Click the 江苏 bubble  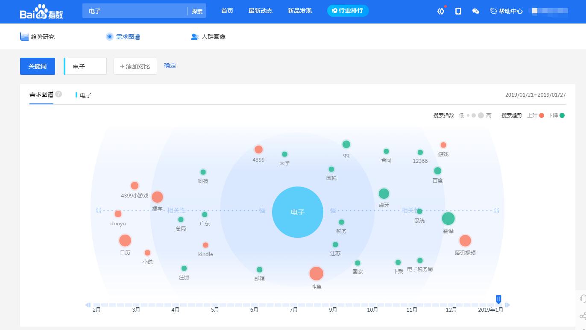point(335,245)
